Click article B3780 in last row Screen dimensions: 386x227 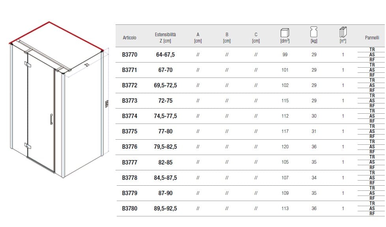coord(130,209)
